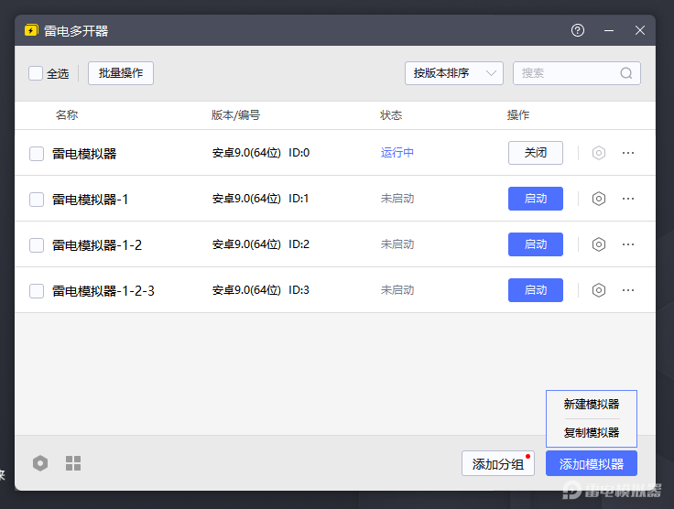Check the box for 雷电模拟器-1
Viewport: 674px width, 509px height.
37,200
